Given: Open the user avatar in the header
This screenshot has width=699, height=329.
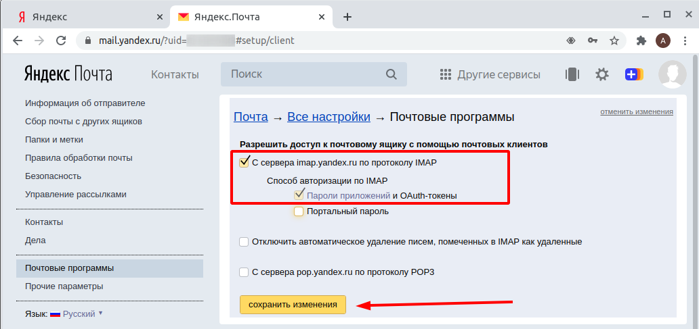Looking at the screenshot, I should point(672,74).
